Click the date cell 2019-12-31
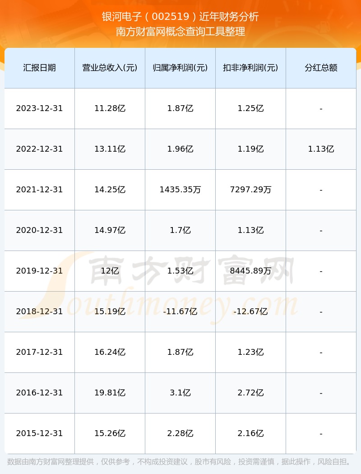 click(x=40, y=271)
